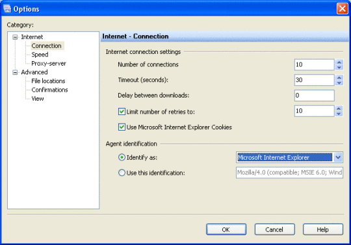Click Microsoft Internet Explorer combo box text
Screen dimensions: 351x245
(285, 157)
